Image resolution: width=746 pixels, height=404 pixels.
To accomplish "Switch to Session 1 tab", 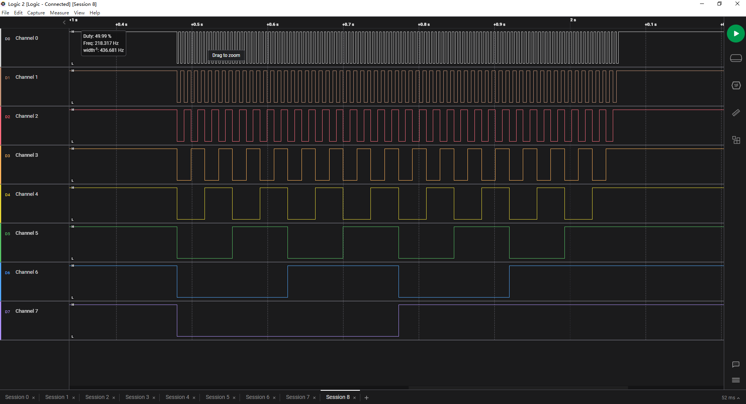I will tap(57, 397).
